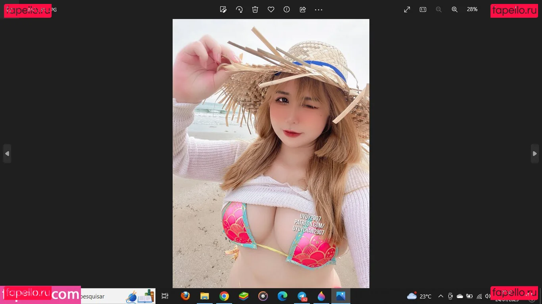View image at actual 1:1 size

point(423,9)
